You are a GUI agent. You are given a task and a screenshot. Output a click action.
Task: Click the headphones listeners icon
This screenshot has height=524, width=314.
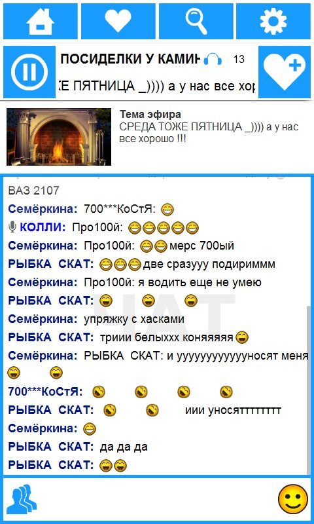click(x=213, y=59)
